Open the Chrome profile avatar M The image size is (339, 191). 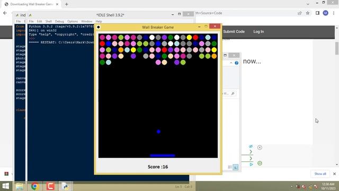[325, 13]
